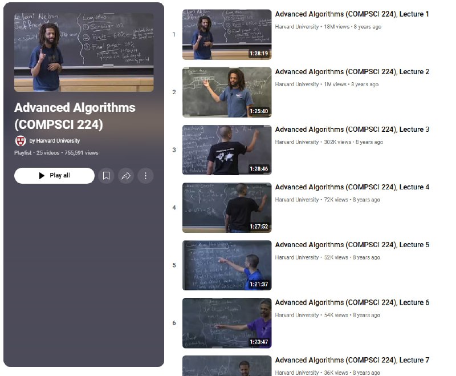Click index number 2 beside Lecture 2

(x=174, y=92)
